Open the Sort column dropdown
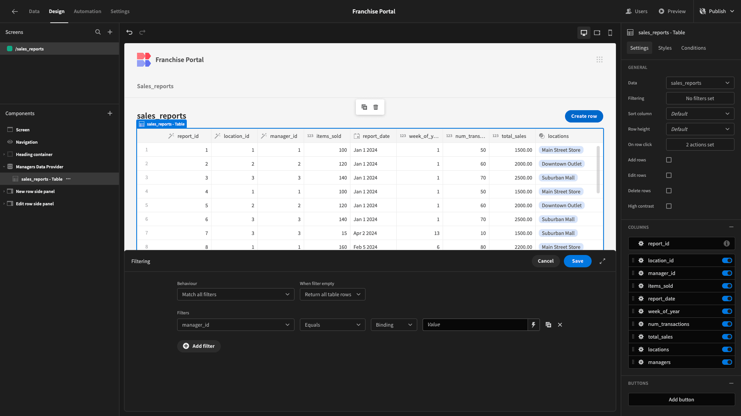 click(x=700, y=114)
